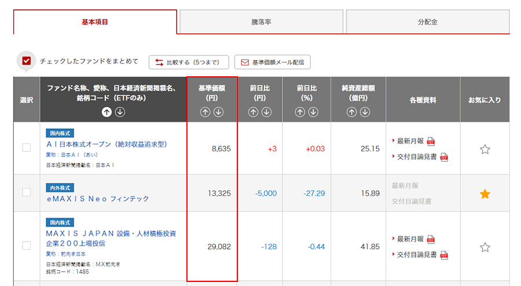Open 最新月報 for AI日本株式オープン

tap(410, 141)
